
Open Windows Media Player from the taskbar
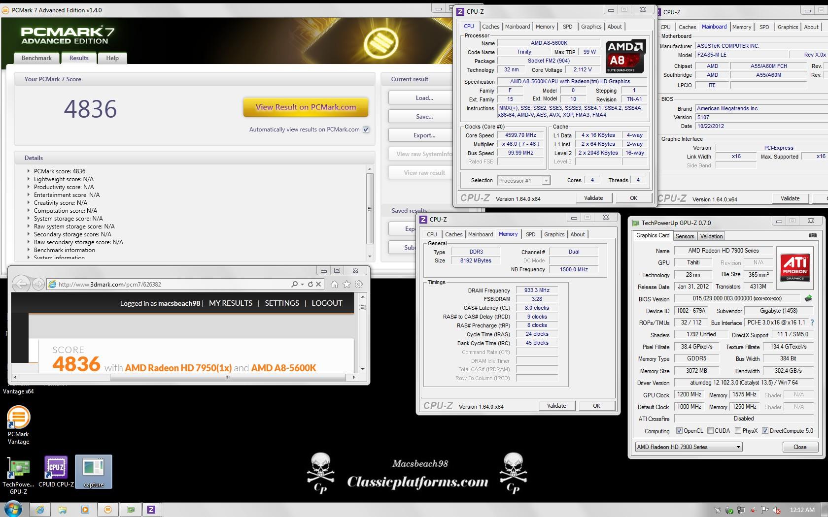pyautogui.click(x=85, y=510)
